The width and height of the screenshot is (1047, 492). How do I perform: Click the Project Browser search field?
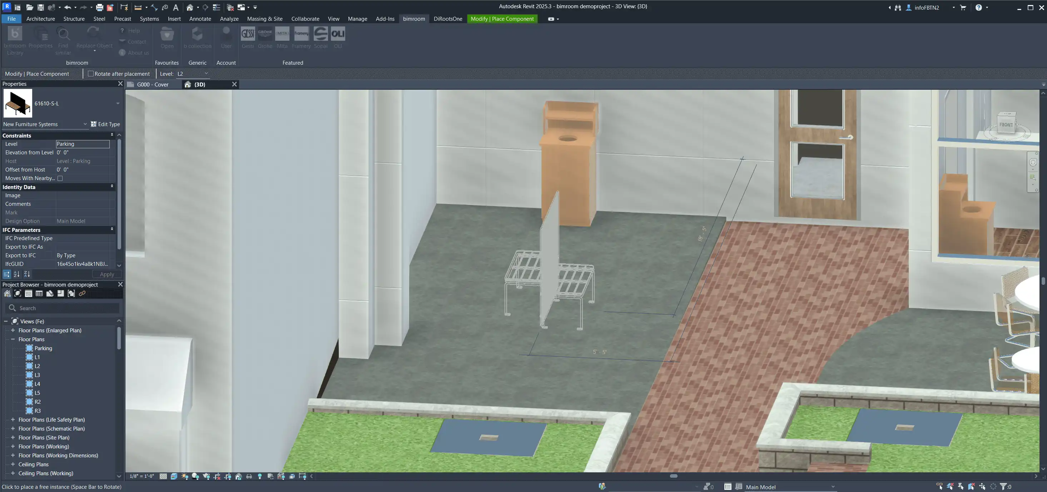[61, 308]
